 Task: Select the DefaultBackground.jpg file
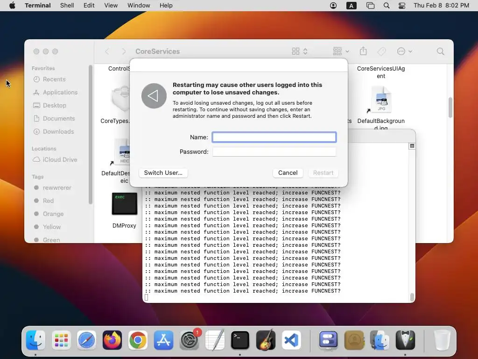(381, 108)
